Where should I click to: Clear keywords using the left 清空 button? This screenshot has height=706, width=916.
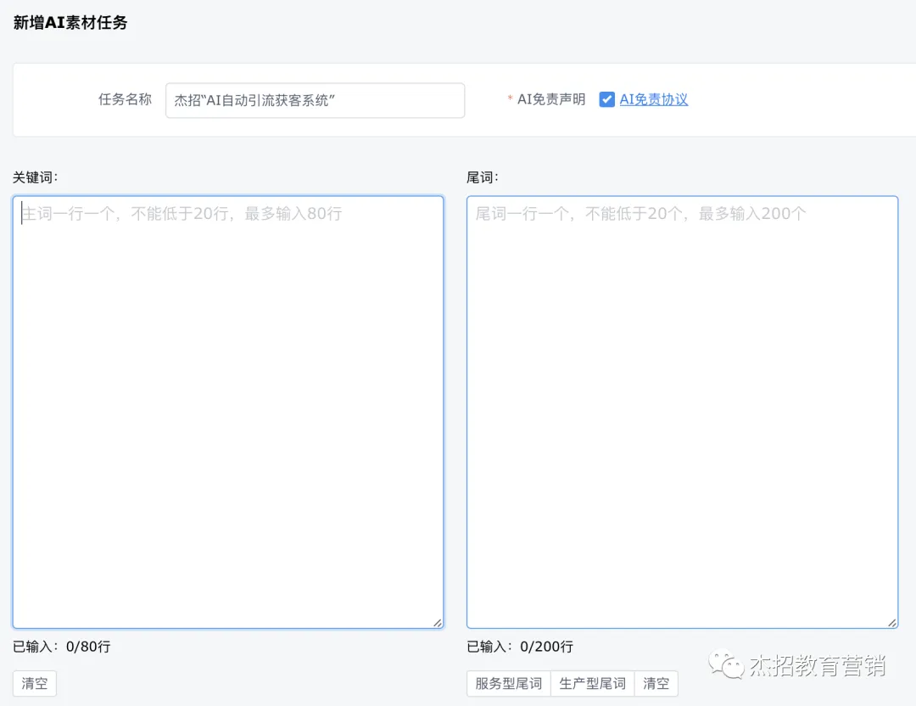coord(34,683)
